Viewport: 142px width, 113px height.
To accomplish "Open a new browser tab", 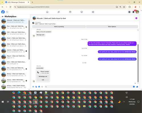I will point(32,2).
